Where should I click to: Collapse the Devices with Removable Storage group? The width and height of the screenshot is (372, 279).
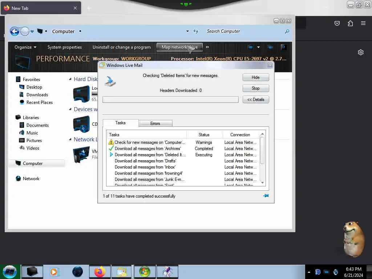(x=70, y=109)
